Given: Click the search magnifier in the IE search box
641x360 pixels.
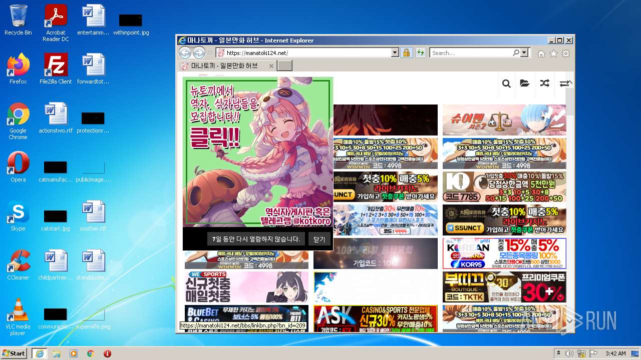Looking at the screenshot, I should tap(516, 52).
